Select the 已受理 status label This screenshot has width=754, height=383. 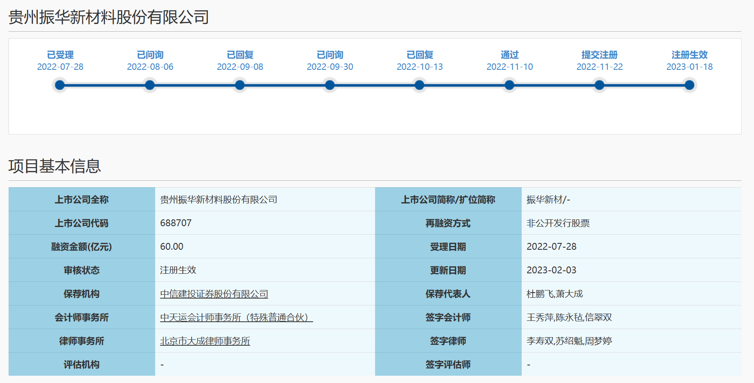coord(60,55)
